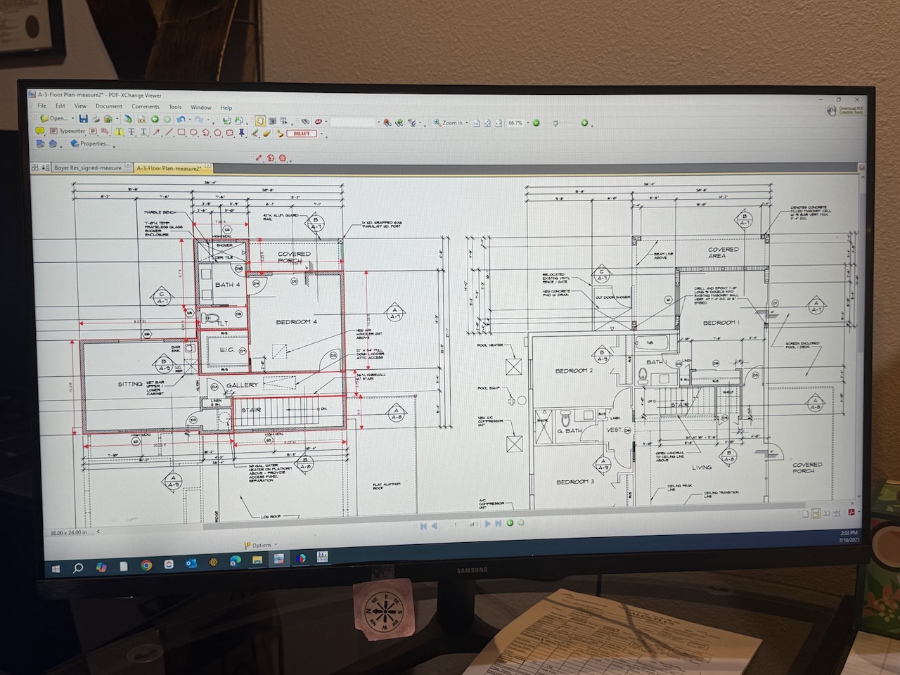Image resolution: width=900 pixels, height=675 pixels.
Task: Click the Actual Size page icon
Action: 476,123
